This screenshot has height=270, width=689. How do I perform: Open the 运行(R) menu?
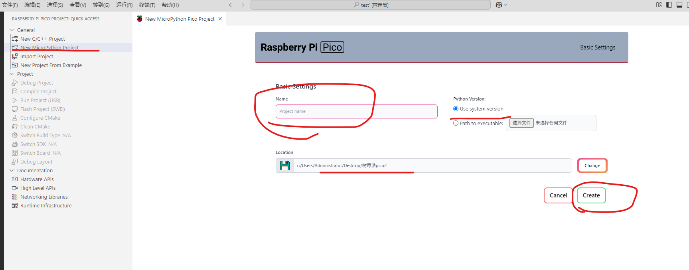pyautogui.click(x=124, y=5)
